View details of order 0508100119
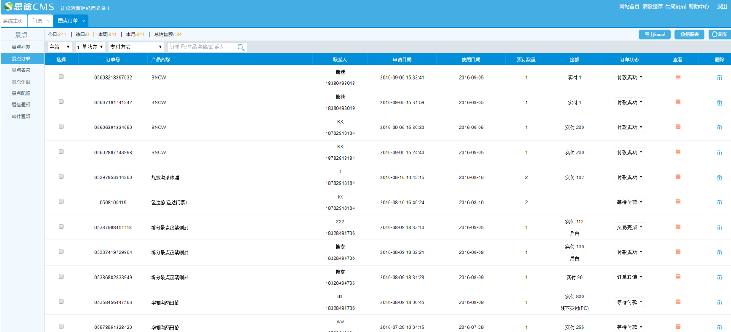This screenshot has width=731, height=332. click(x=677, y=202)
